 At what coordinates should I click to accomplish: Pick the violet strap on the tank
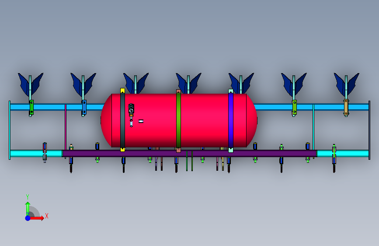pyautogui.click(x=230, y=120)
